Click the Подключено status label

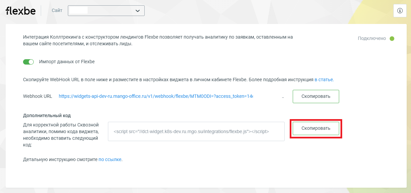point(372,39)
